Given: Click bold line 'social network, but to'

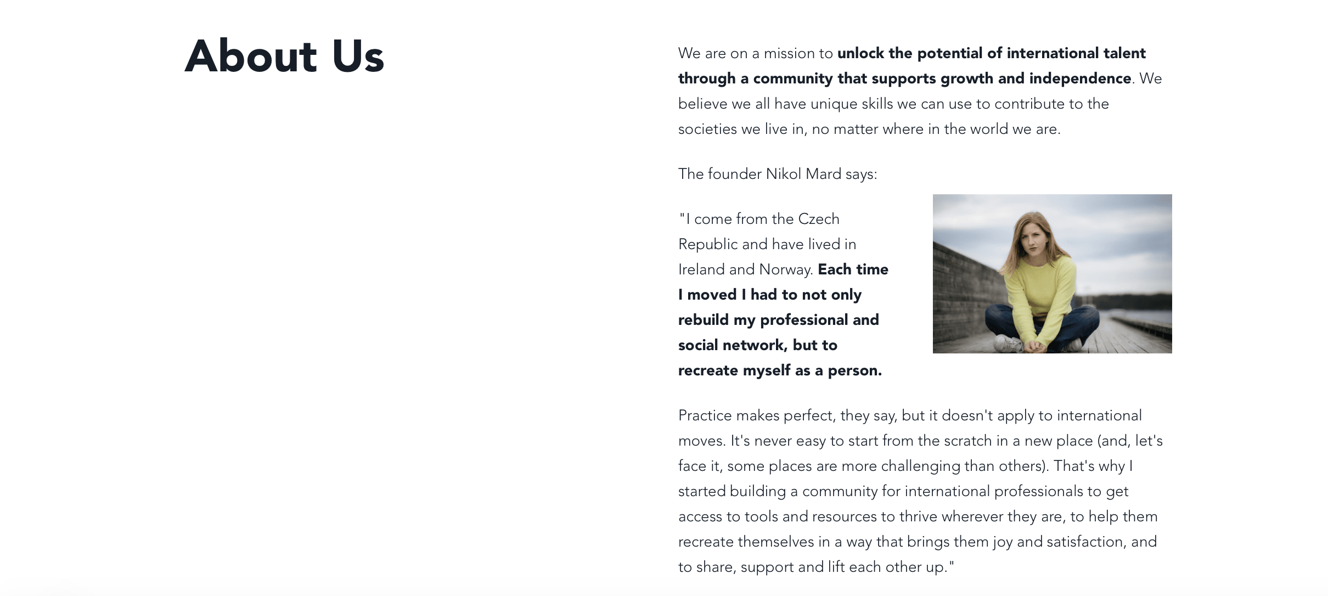Looking at the screenshot, I should coord(758,345).
